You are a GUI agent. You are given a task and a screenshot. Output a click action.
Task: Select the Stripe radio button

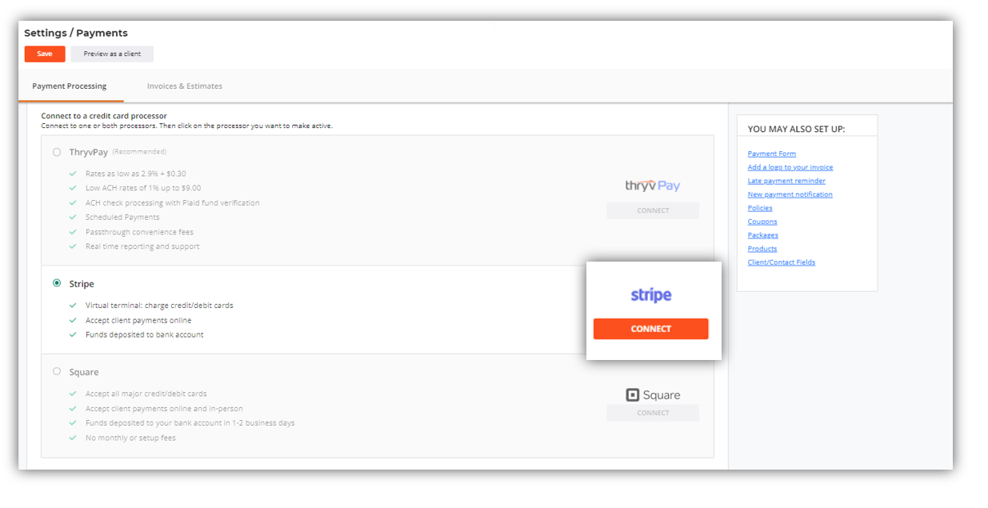click(x=57, y=283)
